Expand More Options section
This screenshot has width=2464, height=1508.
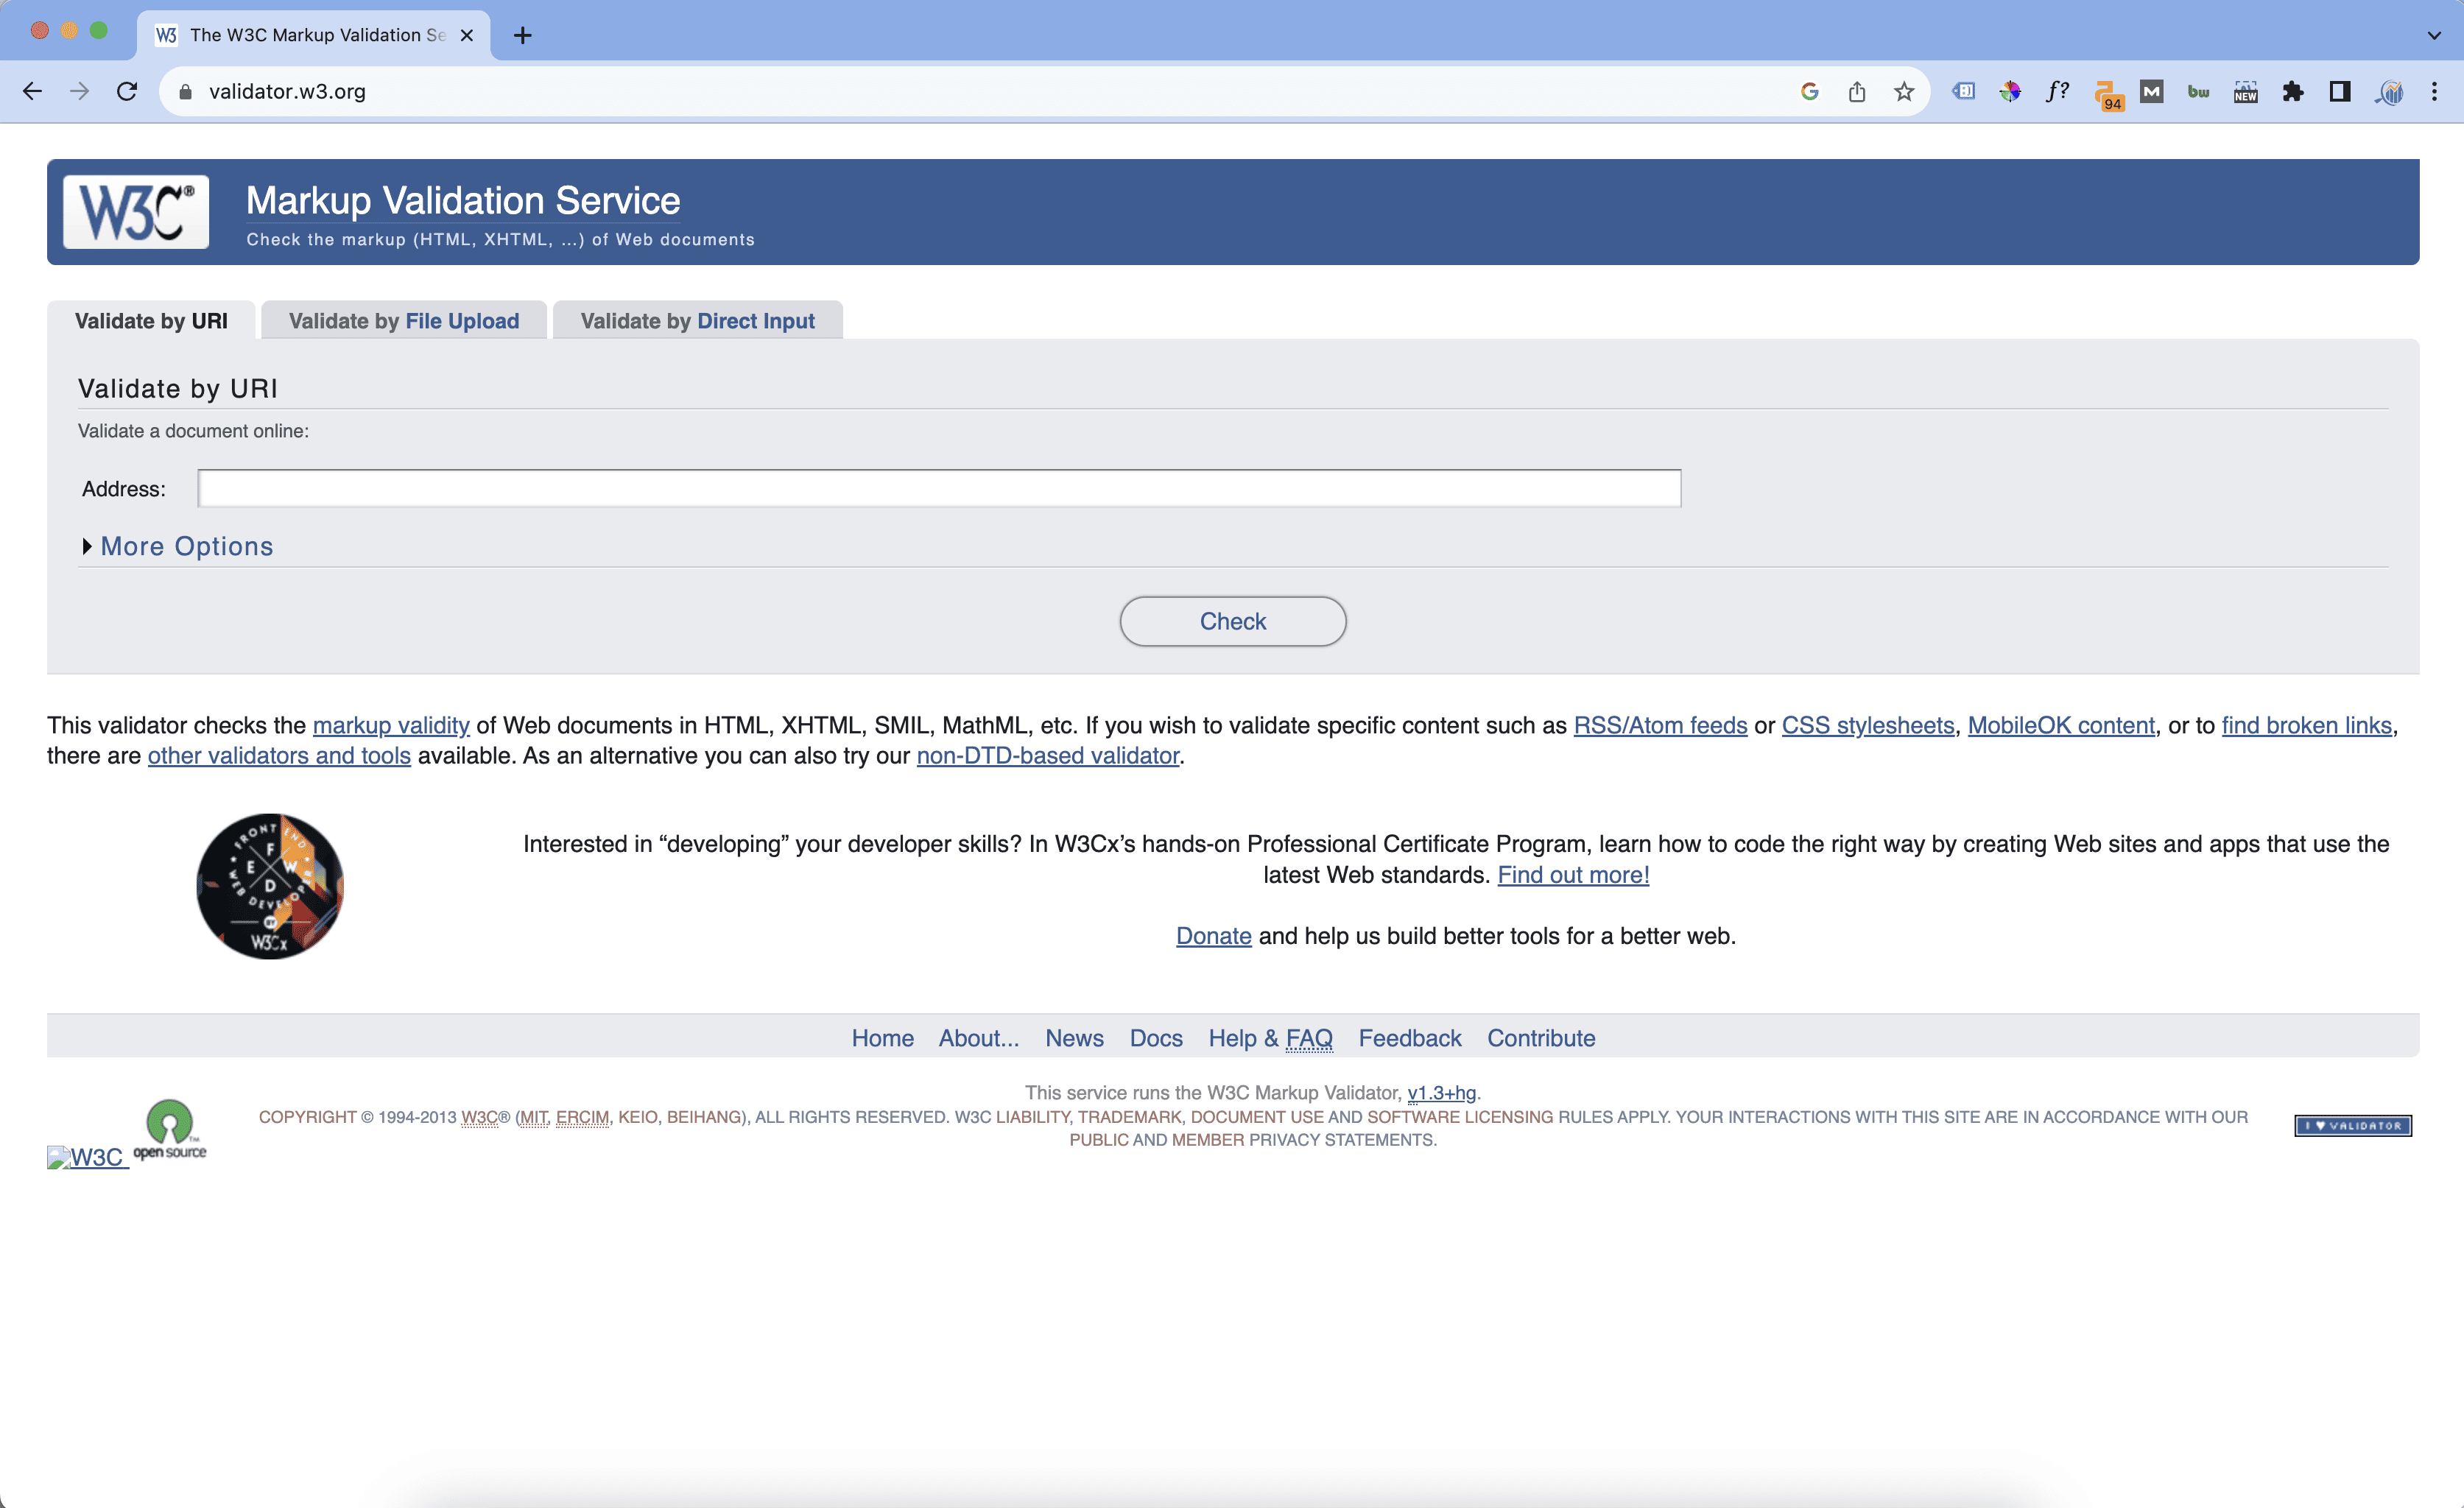[186, 546]
